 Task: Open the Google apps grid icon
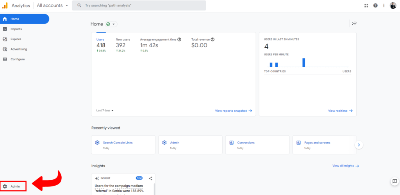[366, 5]
